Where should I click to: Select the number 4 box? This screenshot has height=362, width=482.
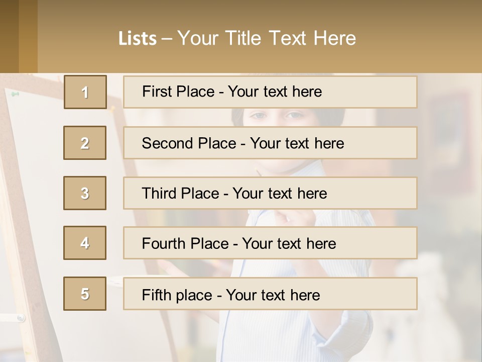pos(85,243)
